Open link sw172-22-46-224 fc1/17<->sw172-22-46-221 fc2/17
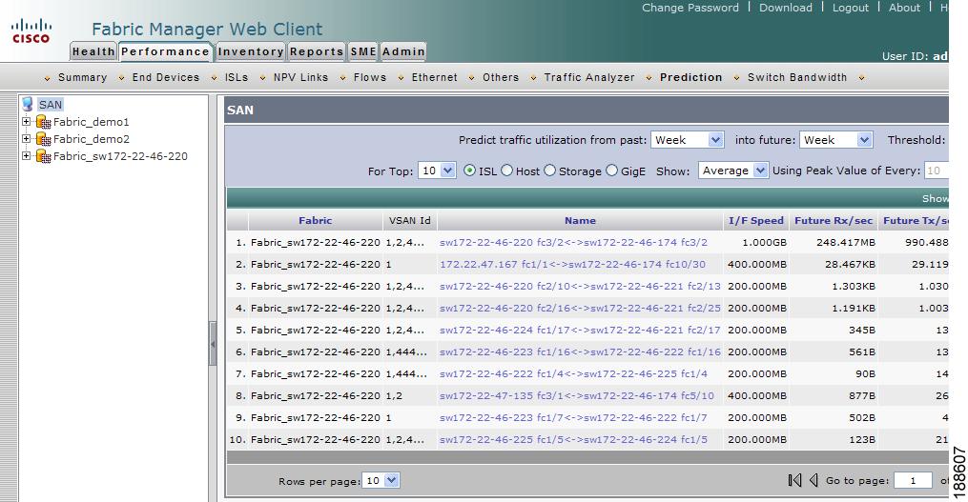 click(580, 330)
